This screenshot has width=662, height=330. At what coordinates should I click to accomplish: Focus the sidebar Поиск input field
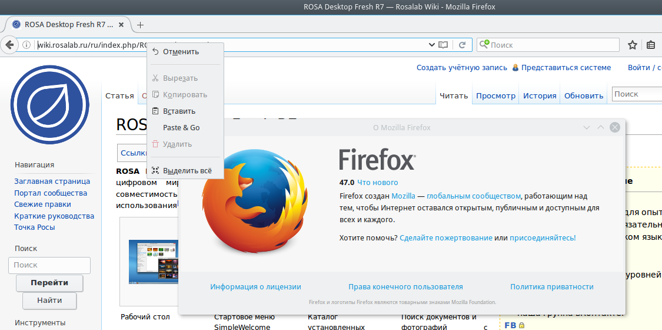pyautogui.click(x=49, y=265)
